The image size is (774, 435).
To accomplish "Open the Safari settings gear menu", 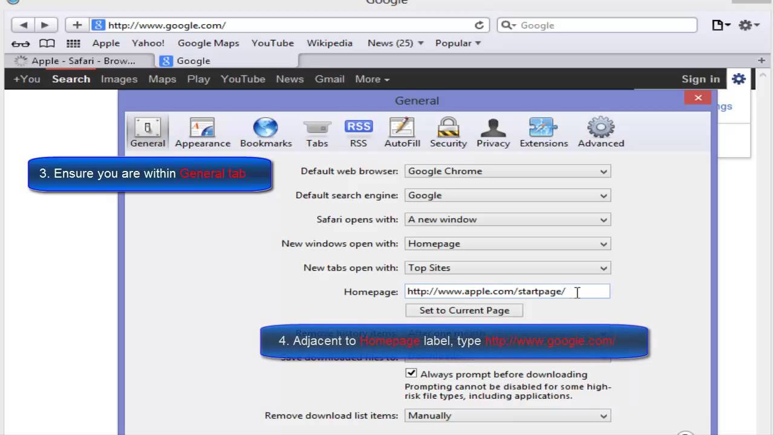I will click(749, 25).
